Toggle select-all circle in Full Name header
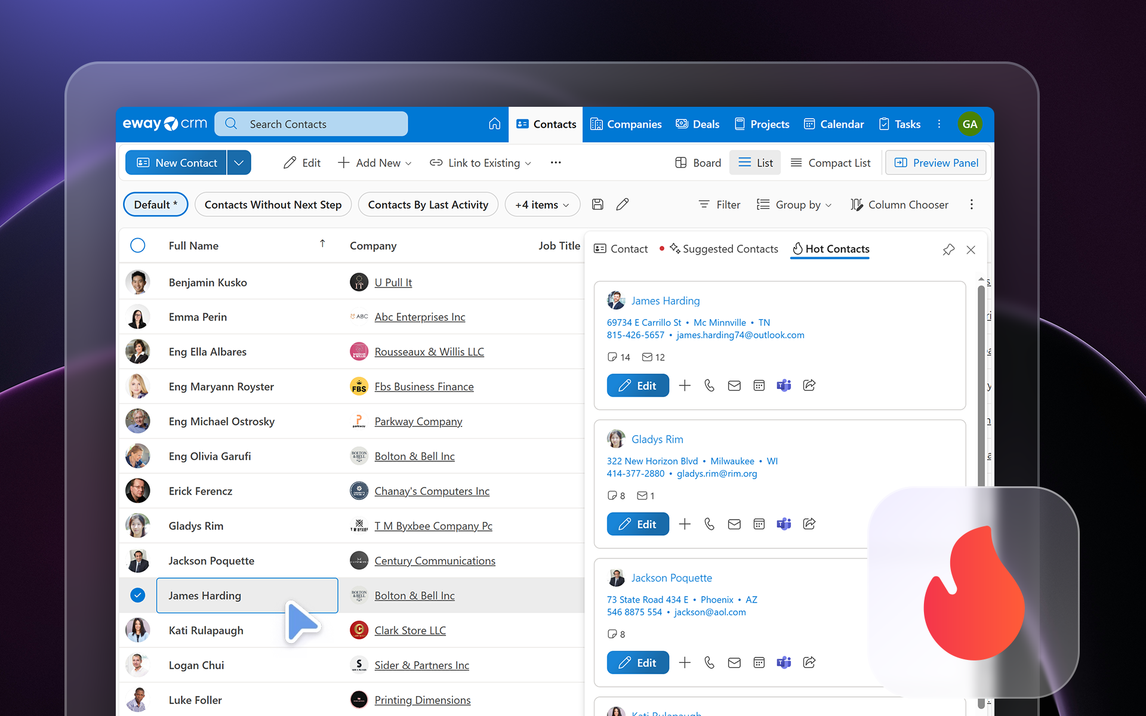The width and height of the screenshot is (1146, 716). [138, 246]
